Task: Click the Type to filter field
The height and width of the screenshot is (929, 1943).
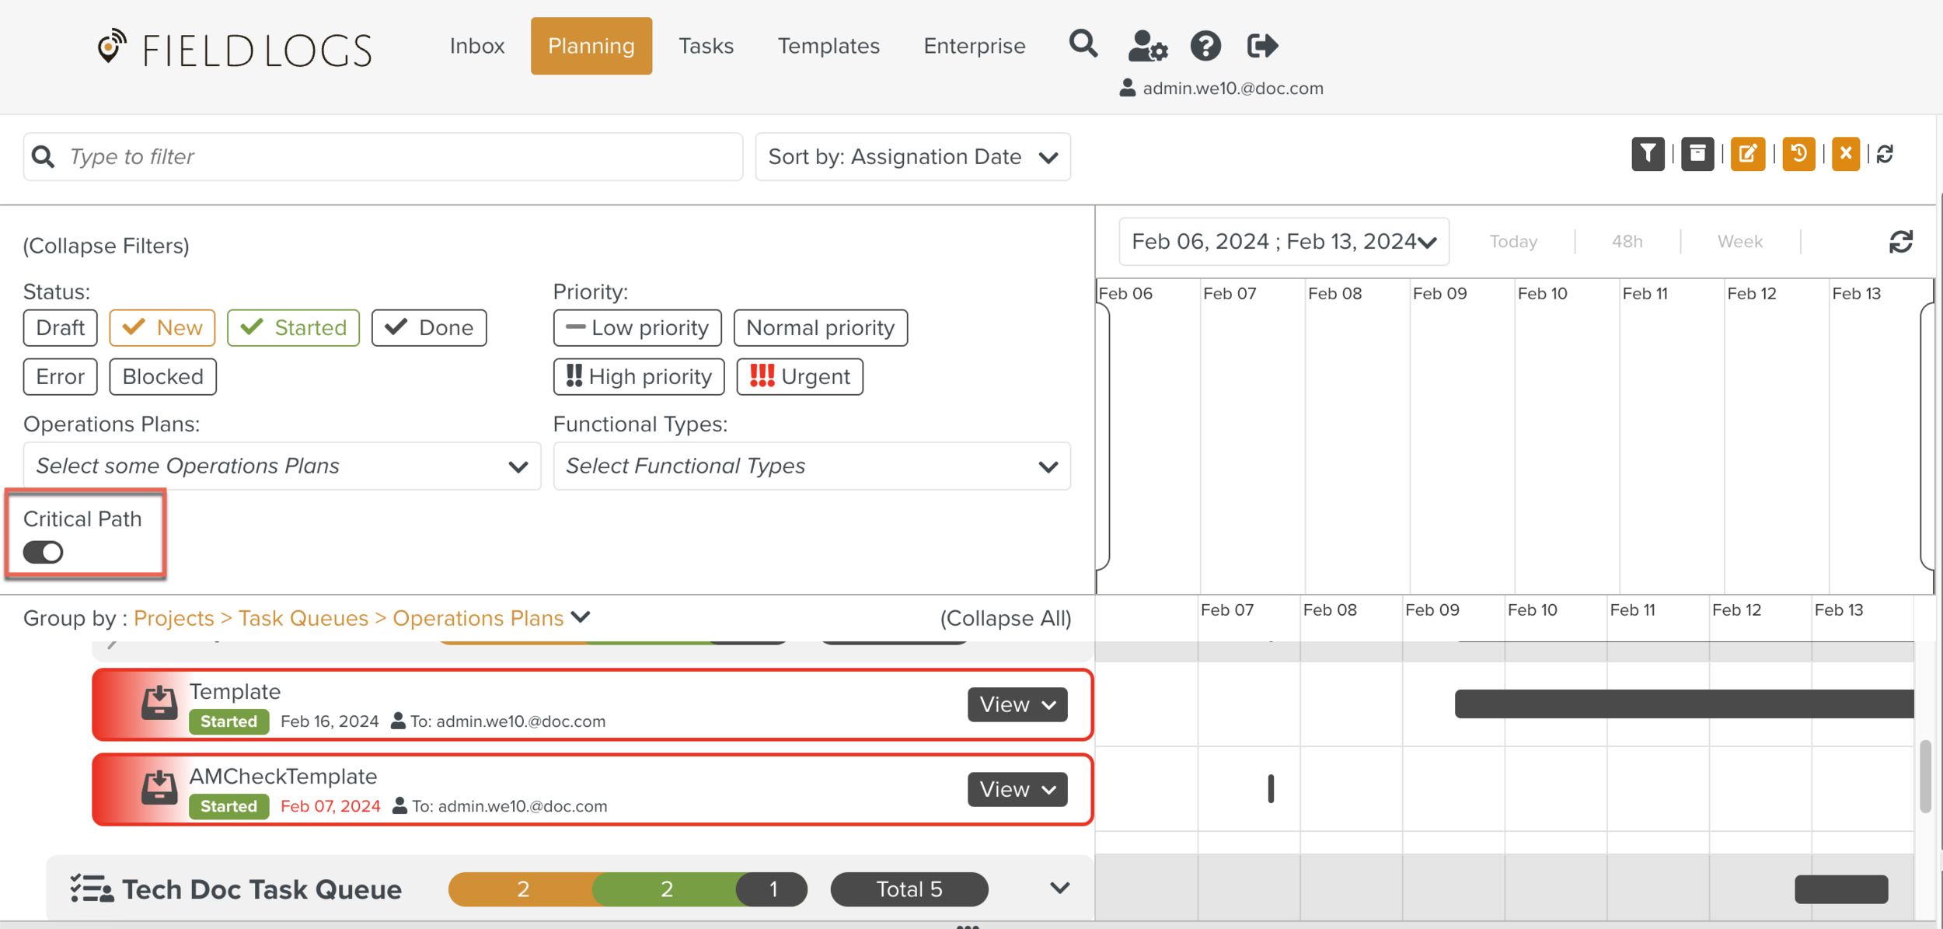Action: click(389, 157)
